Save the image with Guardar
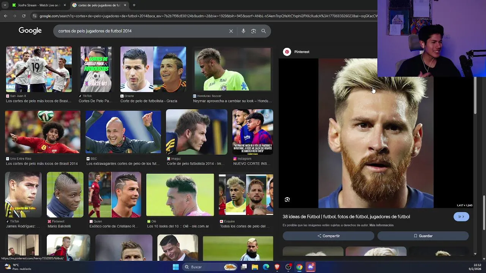This screenshot has width=486, height=273. [423, 236]
